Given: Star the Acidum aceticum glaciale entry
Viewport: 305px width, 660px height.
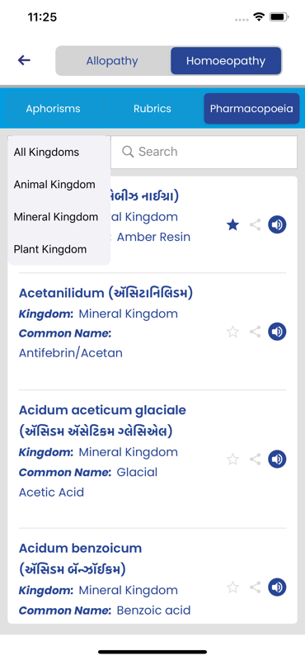Looking at the screenshot, I should tap(232, 459).
